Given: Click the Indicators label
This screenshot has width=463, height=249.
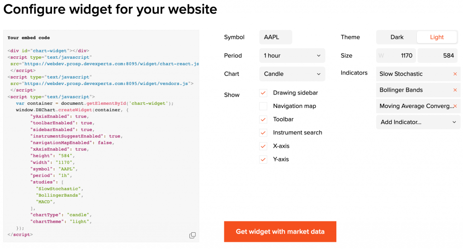Looking at the screenshot, I should [354, 73].
